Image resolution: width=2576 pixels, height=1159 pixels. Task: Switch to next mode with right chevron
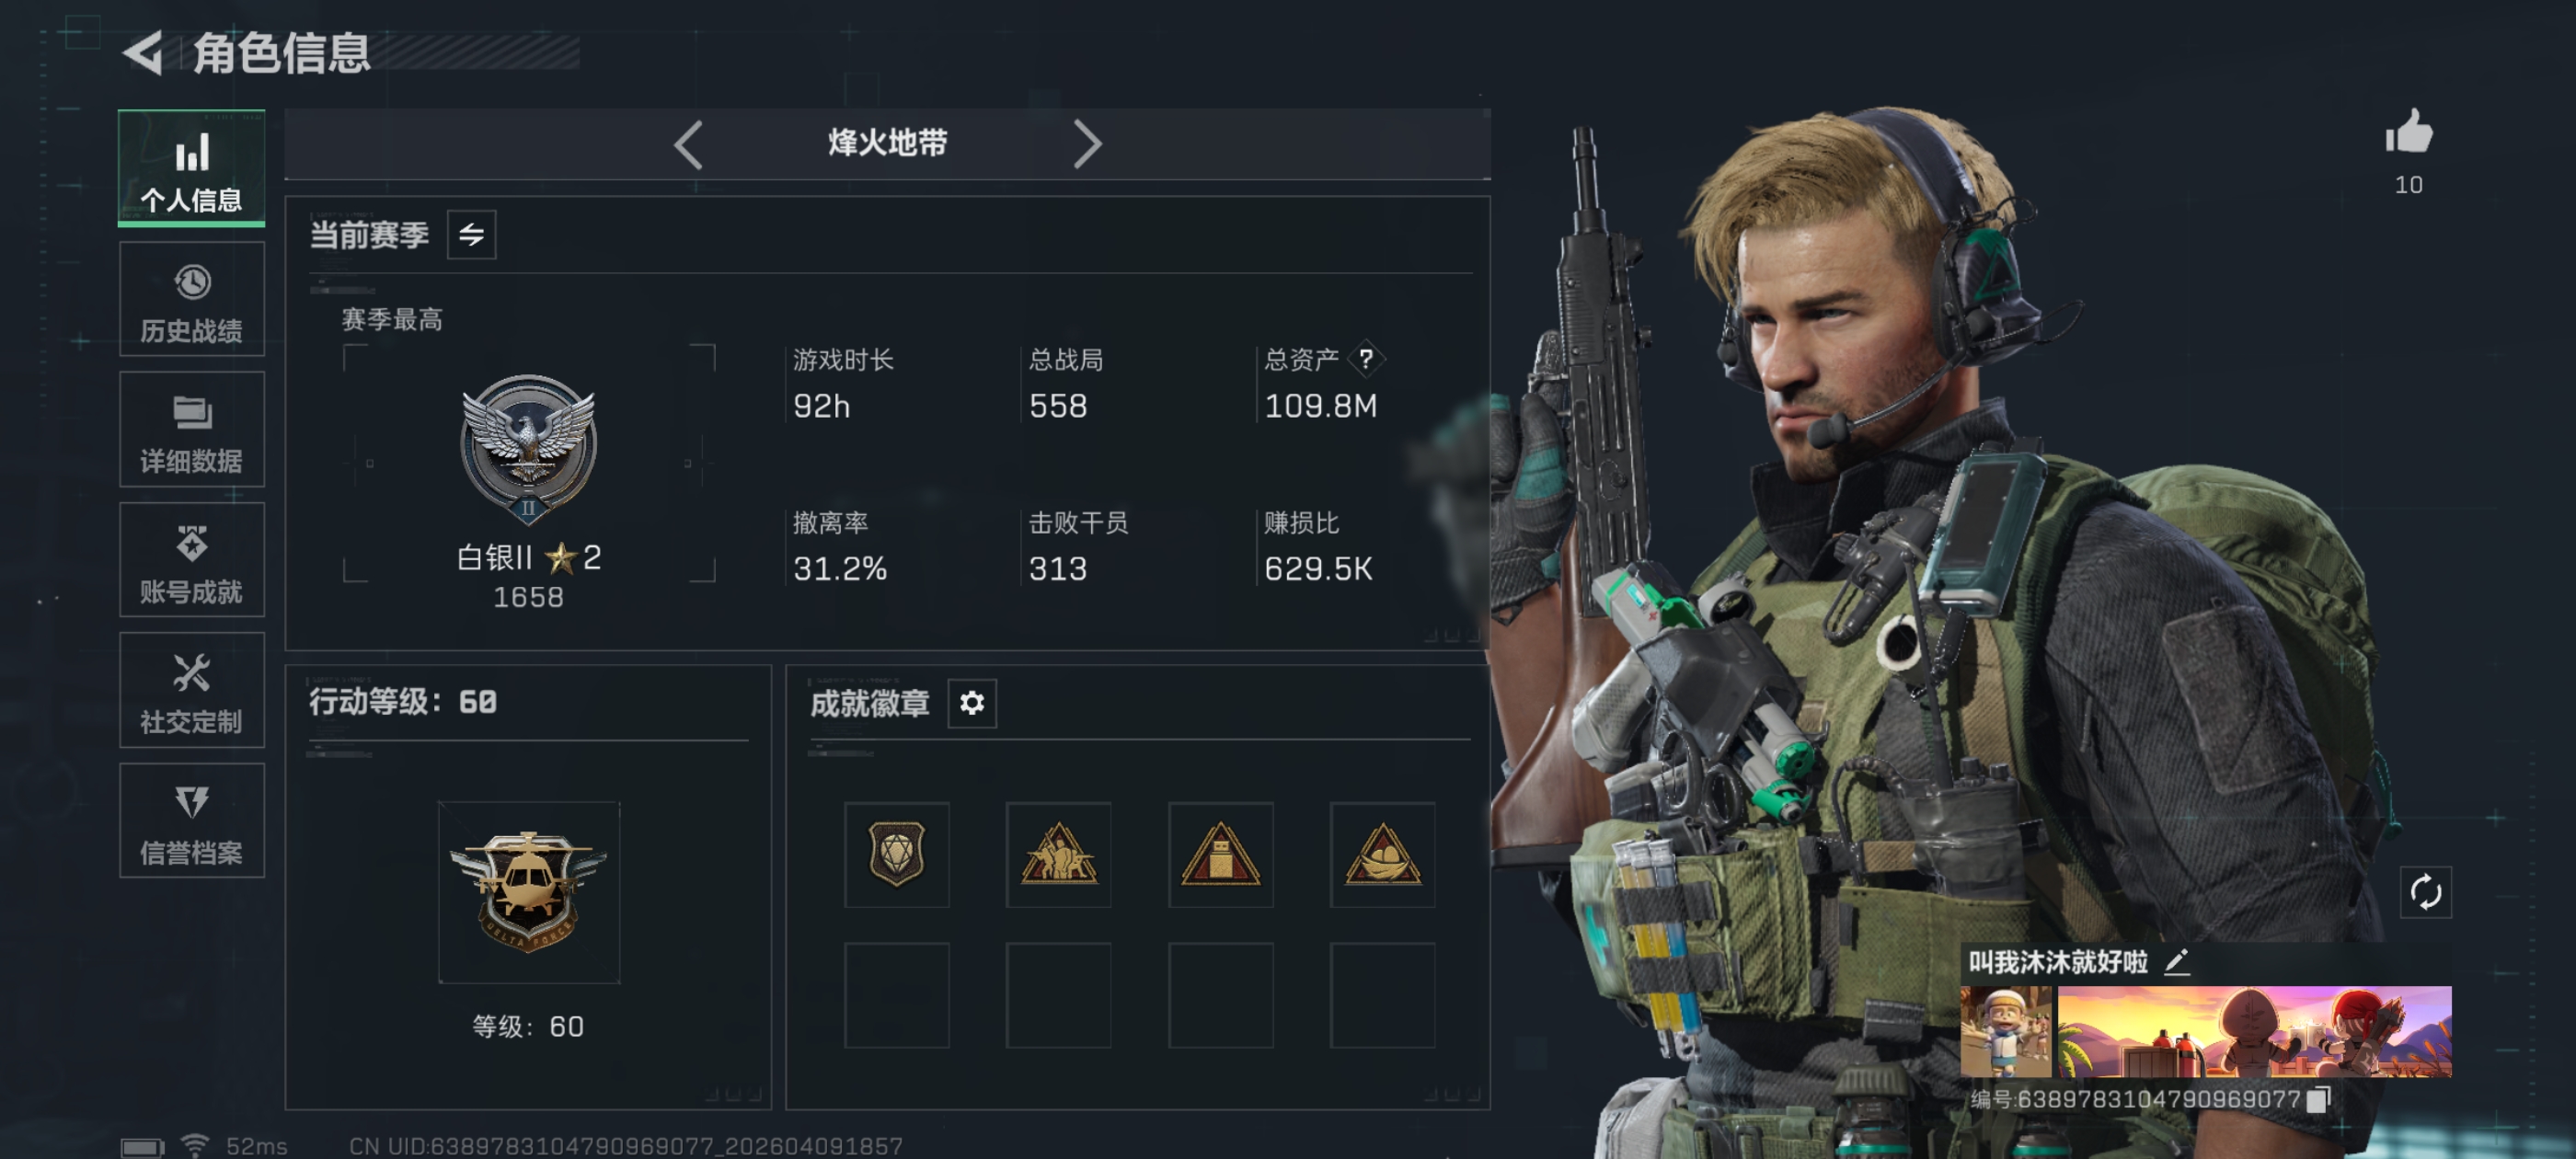(1087, 145)
